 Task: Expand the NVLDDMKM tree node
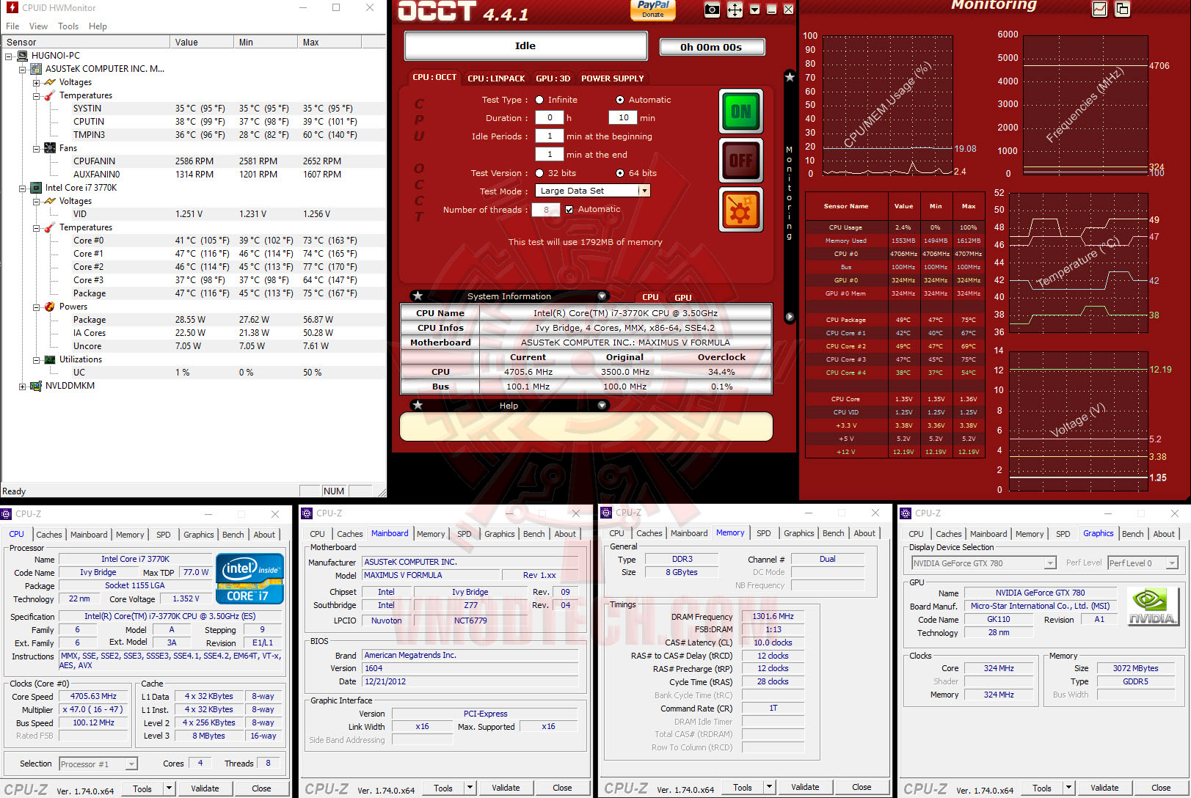coord(22,386)
